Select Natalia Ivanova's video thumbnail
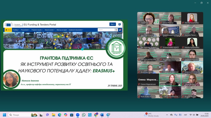This screenshot has height=118, width=211. click(x=170, y=80)
